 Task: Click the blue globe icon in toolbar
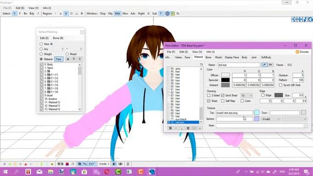coord(167,14)
